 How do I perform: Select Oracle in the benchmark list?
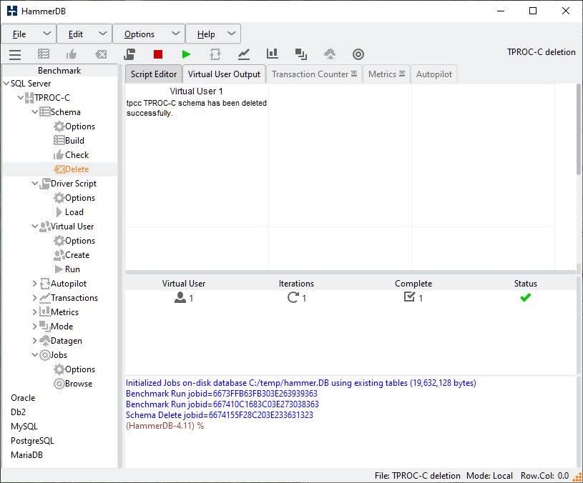23,398
